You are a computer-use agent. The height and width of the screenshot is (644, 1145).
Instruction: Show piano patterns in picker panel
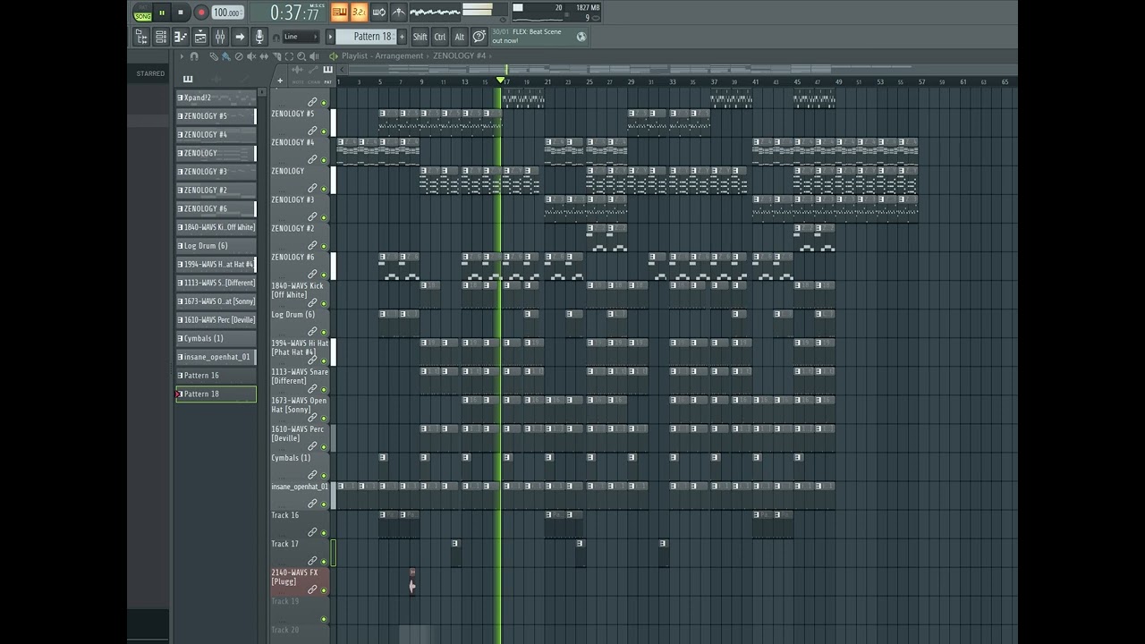pyautogui.click(x=188, y=79)
